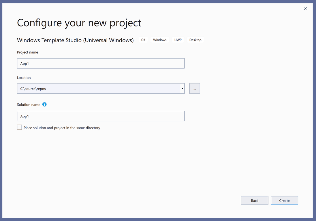The height and width of the screenshot is (221, 316).
Task: Focus the Solution name input field
Action: tap(101, 116)
